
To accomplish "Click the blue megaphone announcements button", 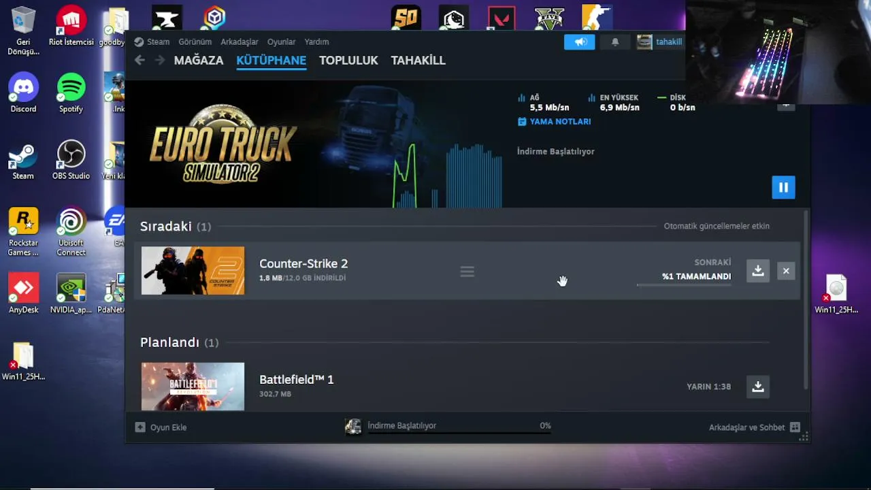I will pyautogui.click(x=580, y=42).
